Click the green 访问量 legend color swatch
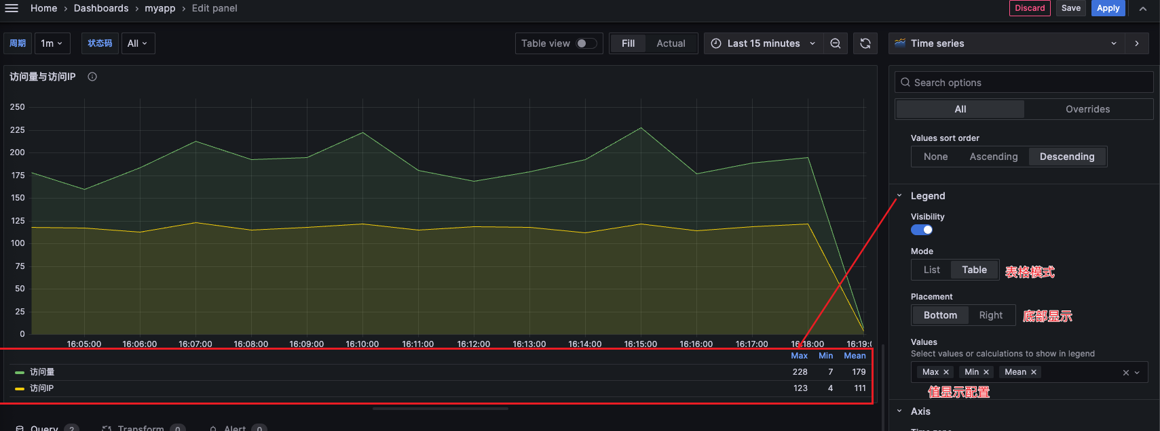 pos(20,372)
